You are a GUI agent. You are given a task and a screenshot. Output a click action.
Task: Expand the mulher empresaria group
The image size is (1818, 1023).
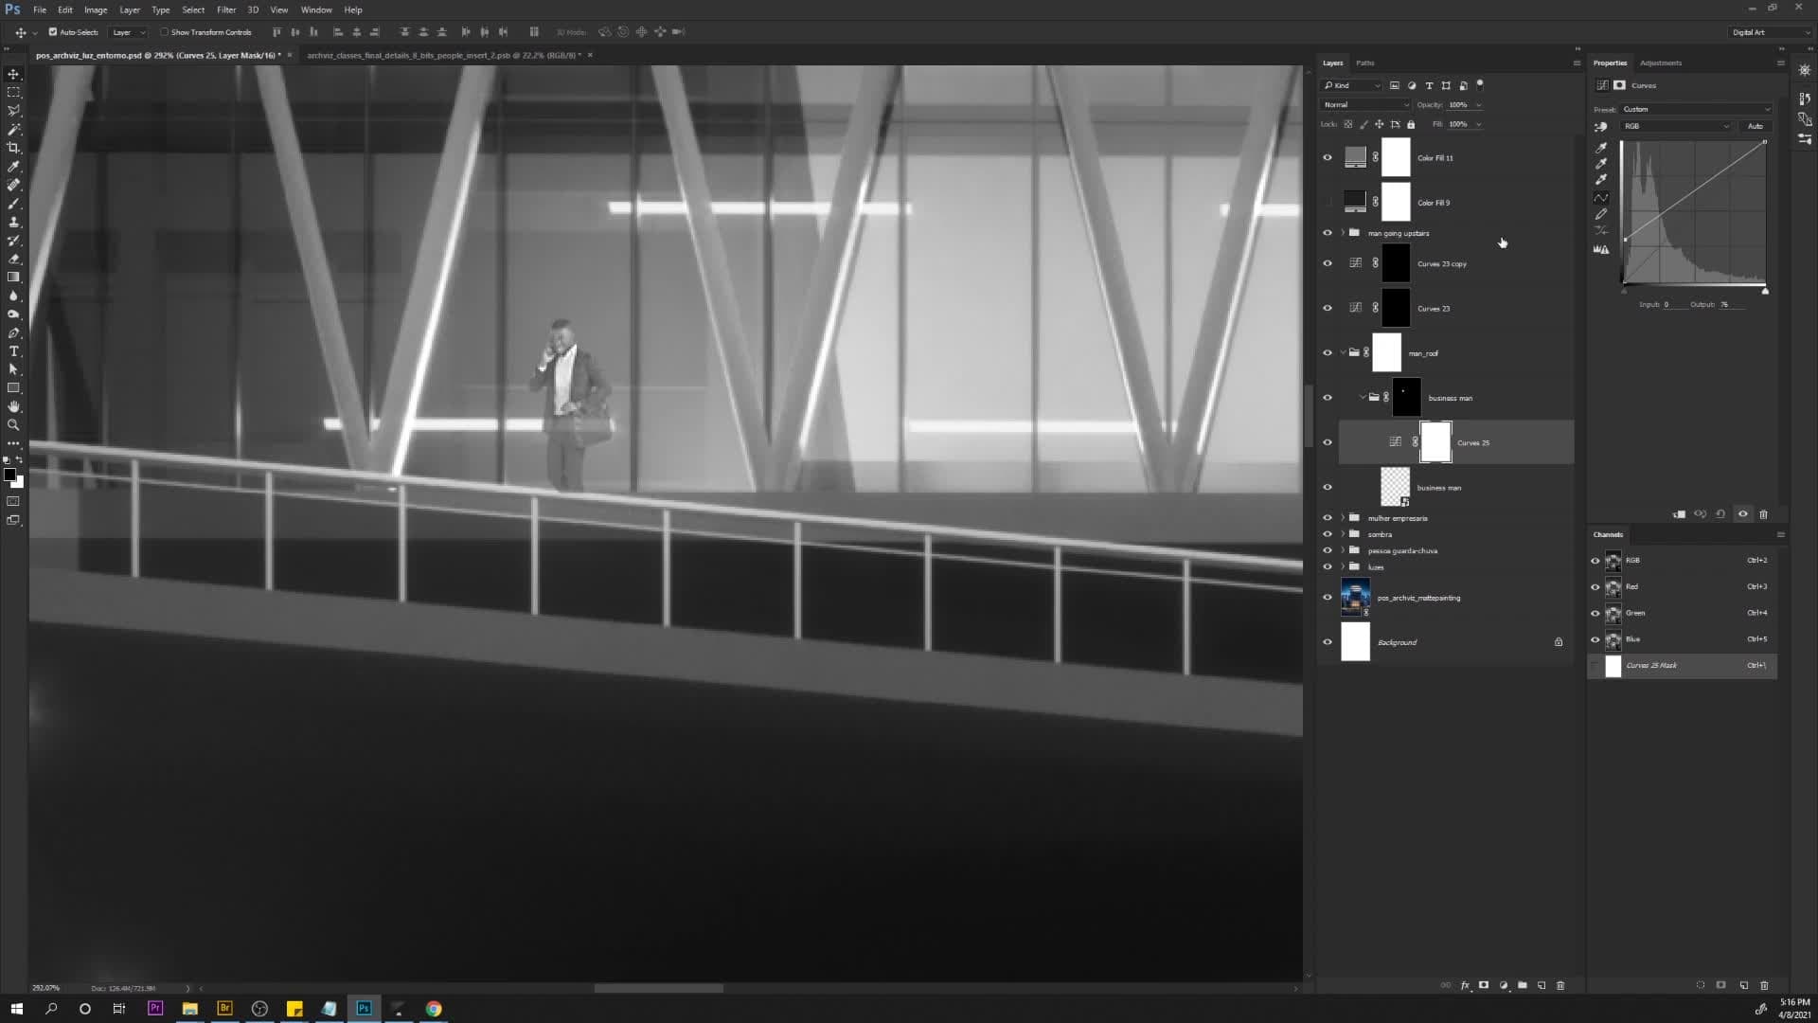click(x=1342, y=518)
